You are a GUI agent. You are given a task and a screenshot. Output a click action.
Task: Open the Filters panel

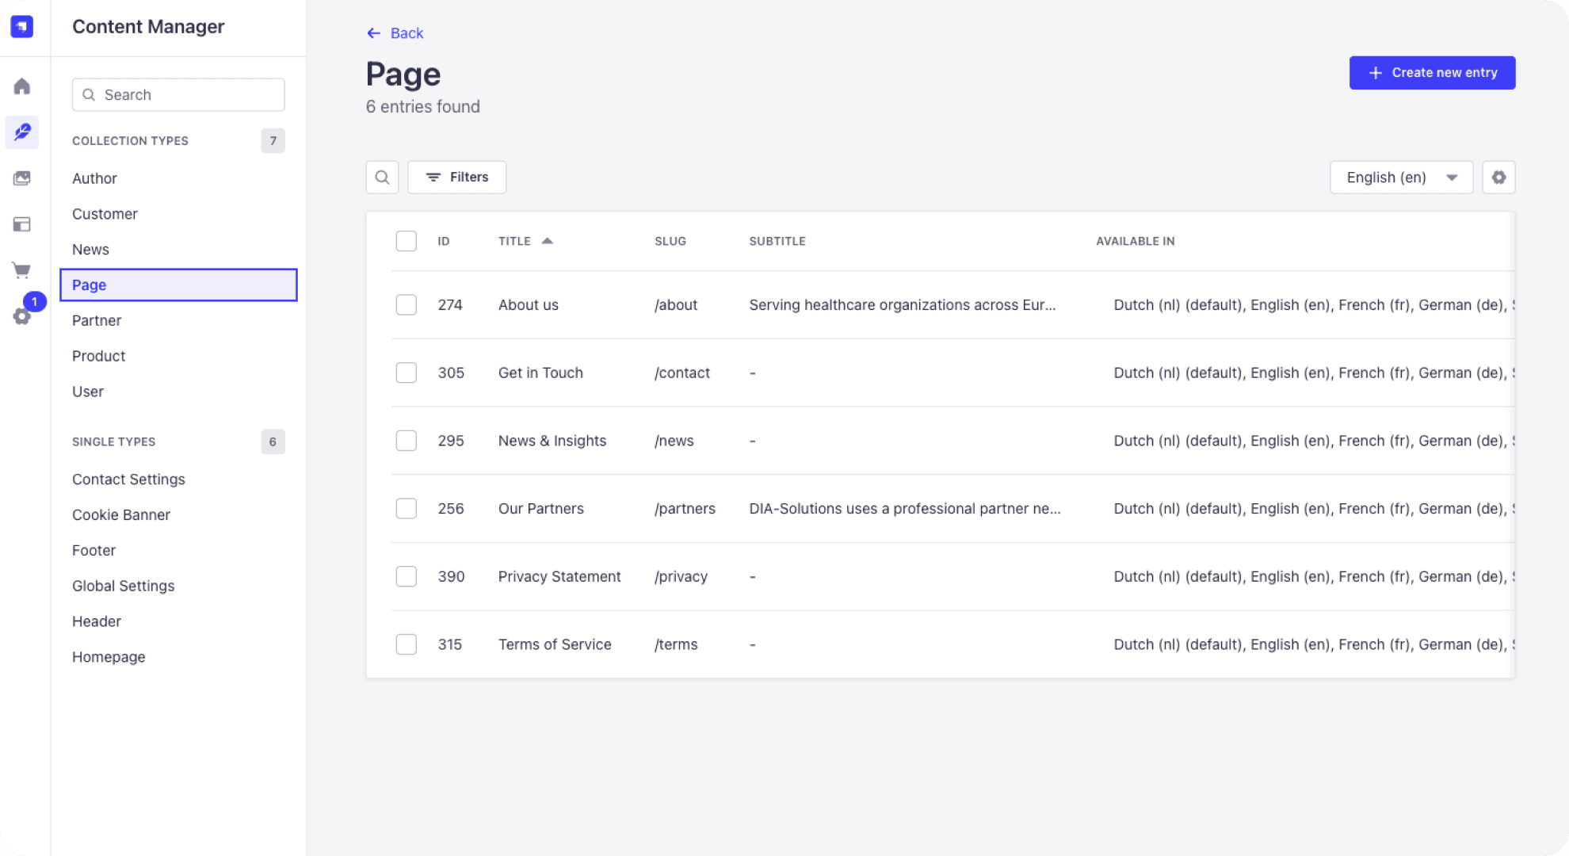[456, 177]
